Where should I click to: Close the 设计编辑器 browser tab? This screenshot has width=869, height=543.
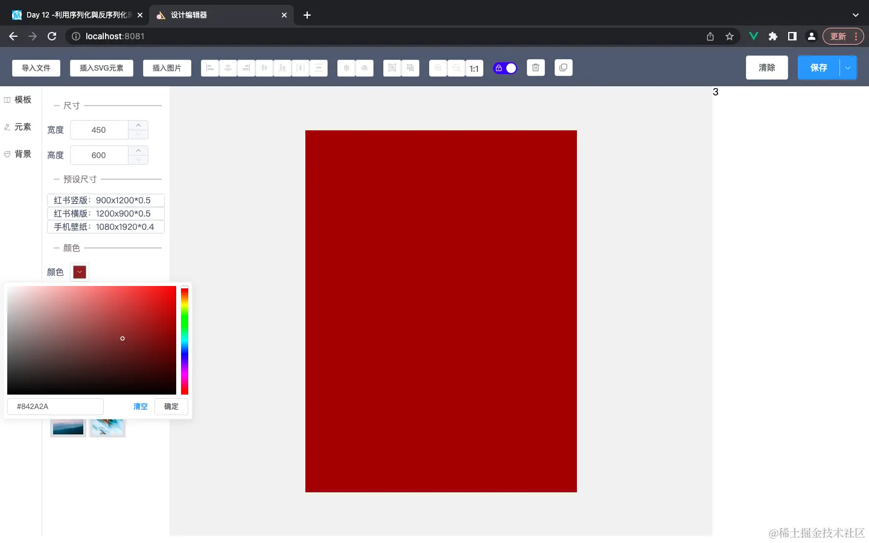(x=284, y=15)
